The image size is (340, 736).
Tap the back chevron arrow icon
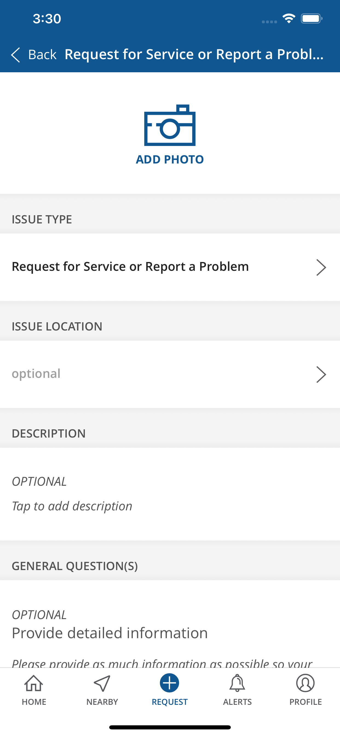pyautogui.click(x=16, y=54)
